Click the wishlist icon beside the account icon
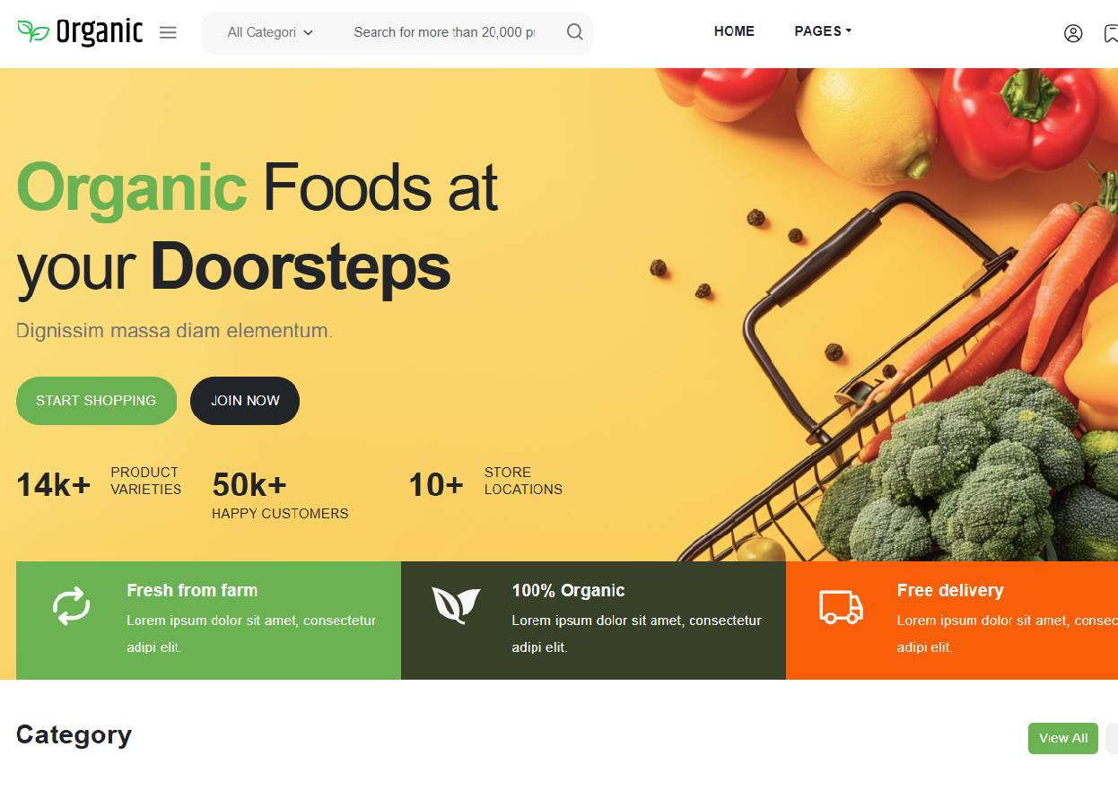The width and height of the screenshot is (1118, 790). 1111,33
